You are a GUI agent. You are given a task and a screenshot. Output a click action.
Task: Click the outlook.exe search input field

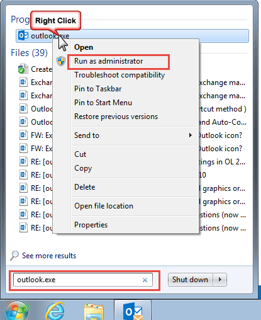[x=83, y=280]
